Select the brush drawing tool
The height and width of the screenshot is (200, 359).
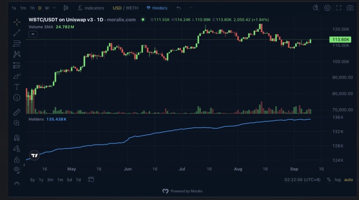pos(17,76)
